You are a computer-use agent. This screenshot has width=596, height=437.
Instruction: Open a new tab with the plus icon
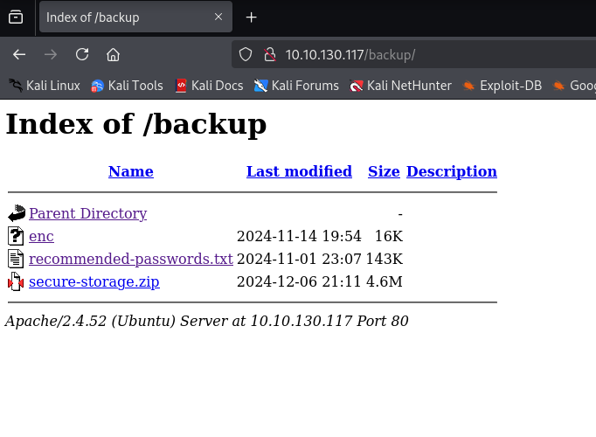[x=252, y=17]
